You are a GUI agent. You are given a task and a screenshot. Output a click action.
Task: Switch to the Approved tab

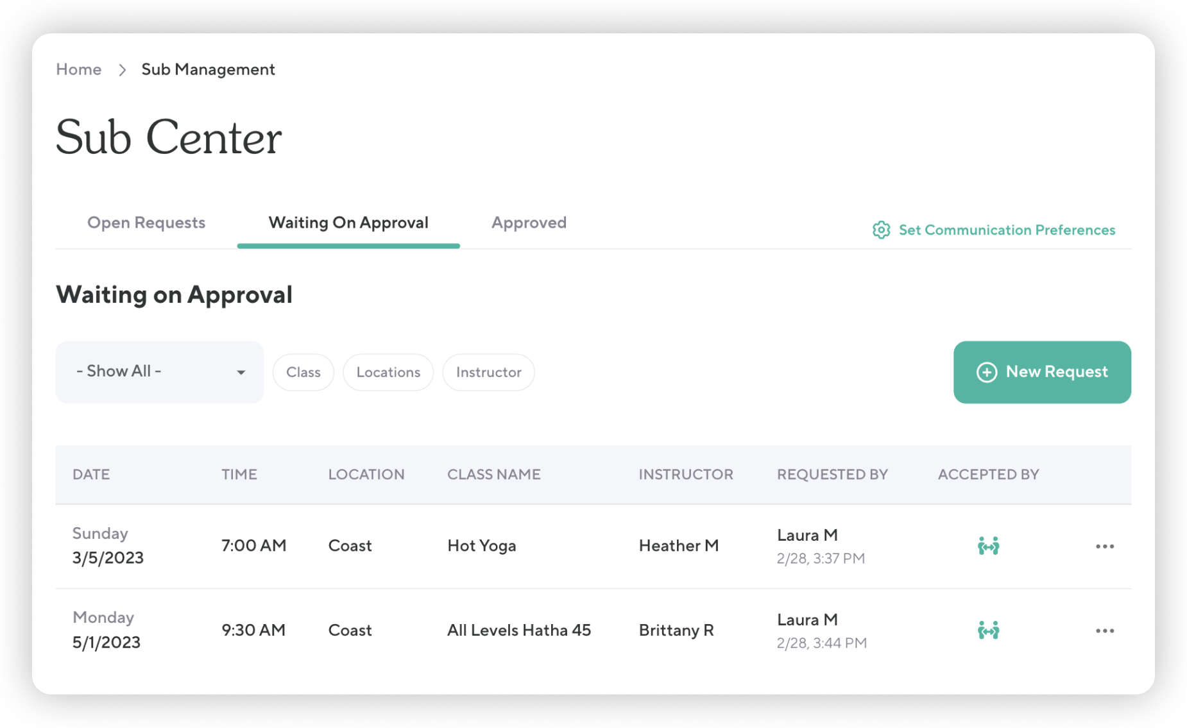[529, 223]
